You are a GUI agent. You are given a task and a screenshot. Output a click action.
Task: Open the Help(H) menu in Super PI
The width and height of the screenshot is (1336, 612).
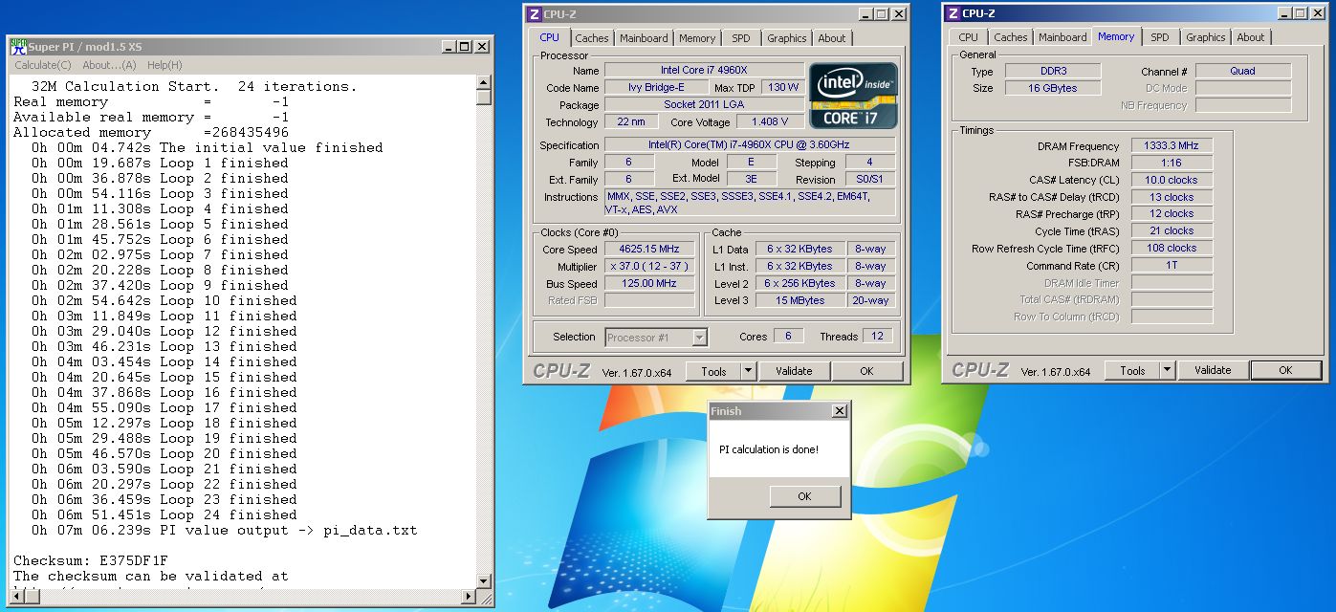[164, 65]
